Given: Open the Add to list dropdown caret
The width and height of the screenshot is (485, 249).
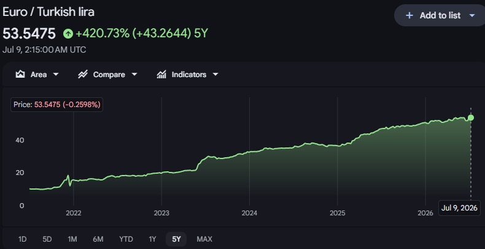Looking at the screenshot, I should point(472,15).
